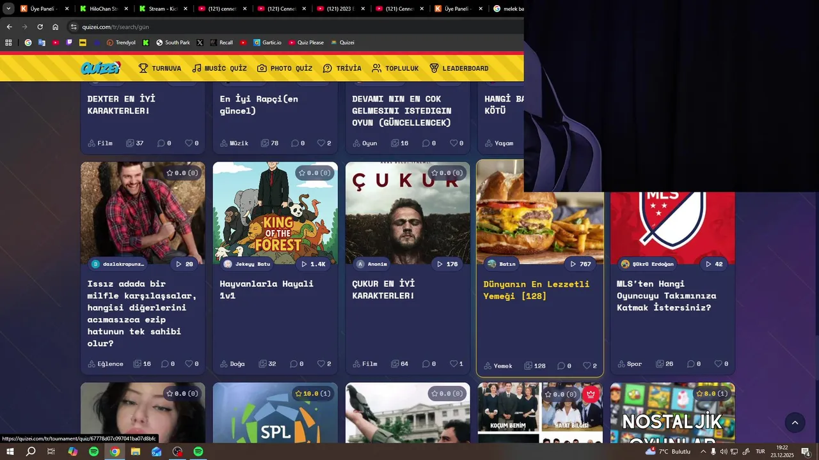This screenshot has height=460, width=819.
Task: Open the Twitch bookmark icon
Action: click(69, 43)
